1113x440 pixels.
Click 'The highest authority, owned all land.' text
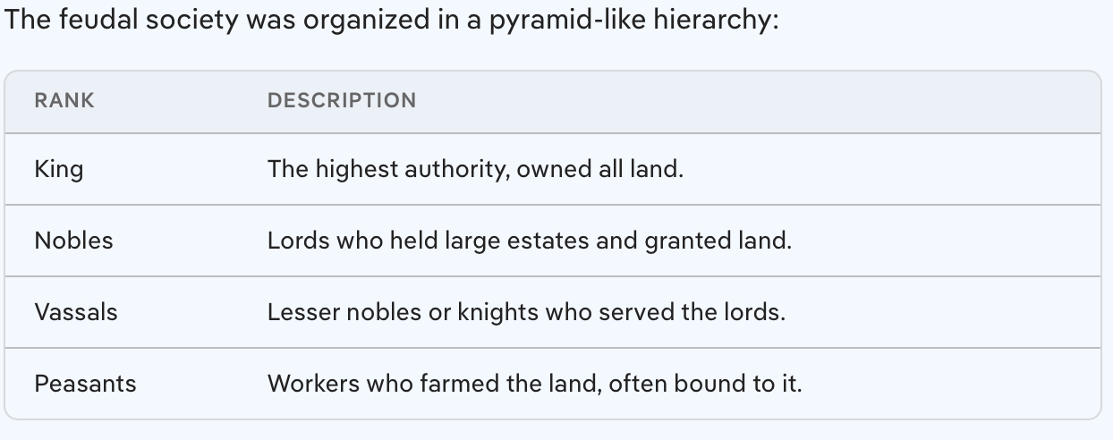(x=474, y=169)
